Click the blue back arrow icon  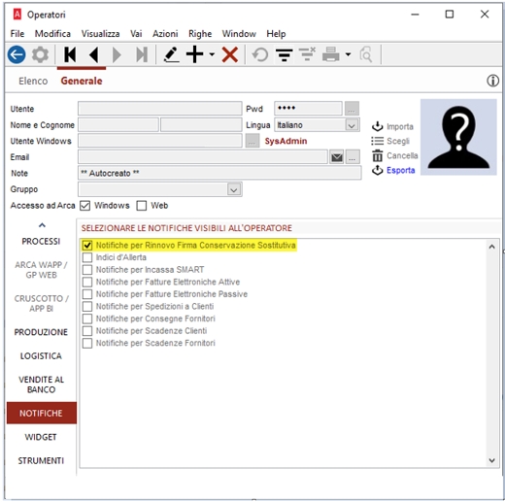coord(17,54)
